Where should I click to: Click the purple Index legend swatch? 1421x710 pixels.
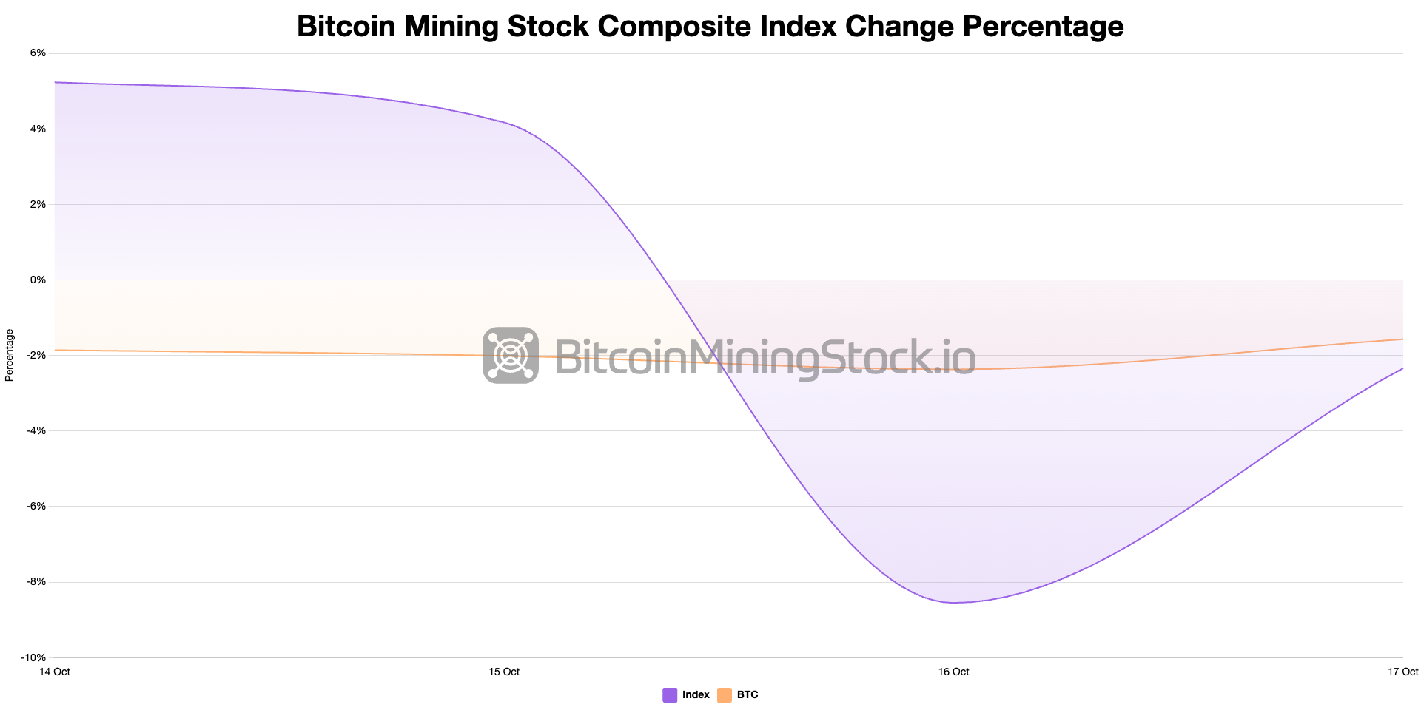click(x=670, y=694)
